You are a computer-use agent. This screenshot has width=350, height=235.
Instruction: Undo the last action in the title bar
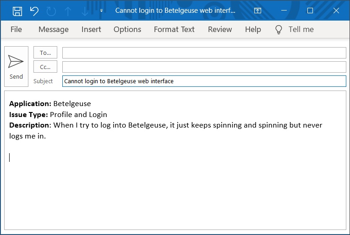[34, 11]
